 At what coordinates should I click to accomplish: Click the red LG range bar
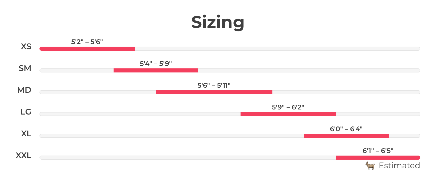(288, 114)
